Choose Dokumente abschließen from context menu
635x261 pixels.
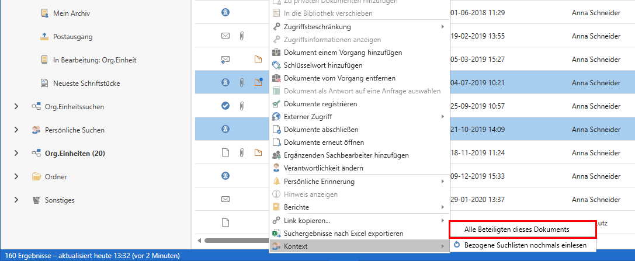pyautogui.click(x=321, y=130)
